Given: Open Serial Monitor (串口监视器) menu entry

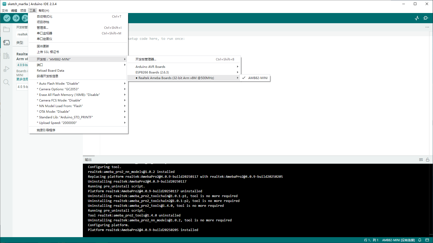Looking at the screenshot, I should click(x=78, y=33).
